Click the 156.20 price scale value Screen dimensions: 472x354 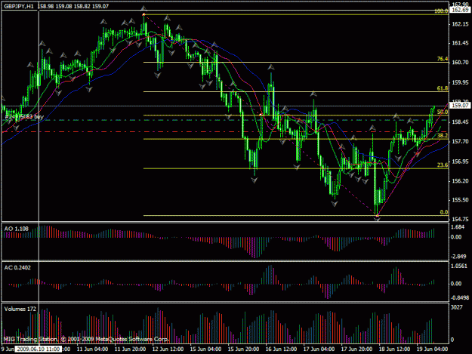pyautogui.click(x=460, y=180)
